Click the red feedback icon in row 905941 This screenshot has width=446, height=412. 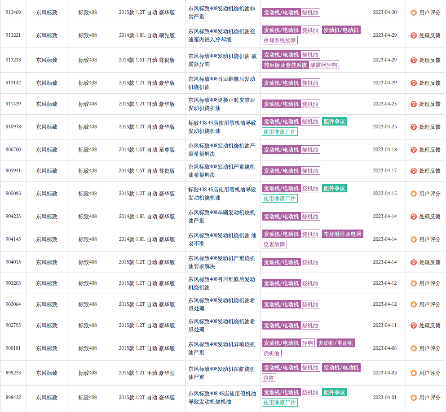(x=414, y=171)
